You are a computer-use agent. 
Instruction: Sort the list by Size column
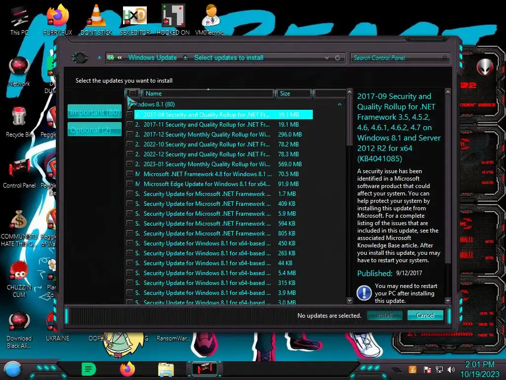[293, 94]
